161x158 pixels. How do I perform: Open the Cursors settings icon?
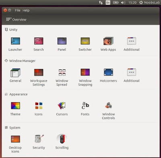[62, 106]
